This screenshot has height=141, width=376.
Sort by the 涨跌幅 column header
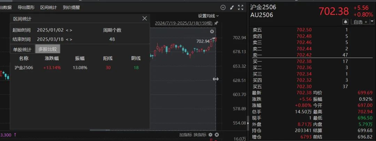[52, 58]
